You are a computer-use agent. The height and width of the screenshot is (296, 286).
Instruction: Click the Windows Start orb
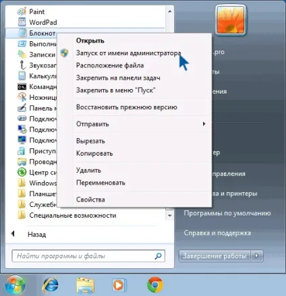(16, 285)
